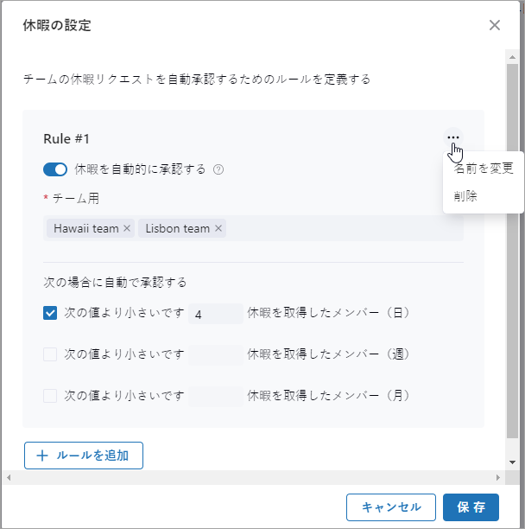The image size is (525, 529).
Task: Click the vertical scrollbar up arrow
Action: 512,57
